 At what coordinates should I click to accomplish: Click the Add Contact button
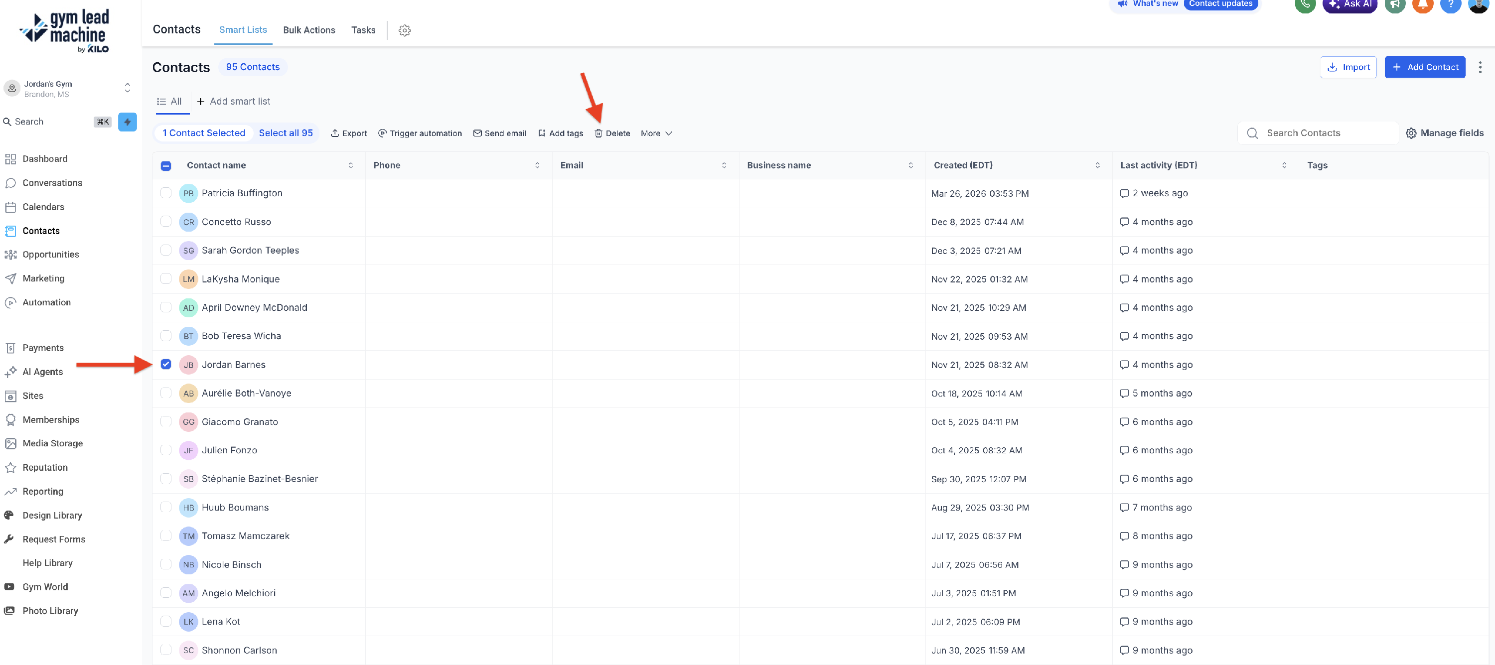point(1424,67)
